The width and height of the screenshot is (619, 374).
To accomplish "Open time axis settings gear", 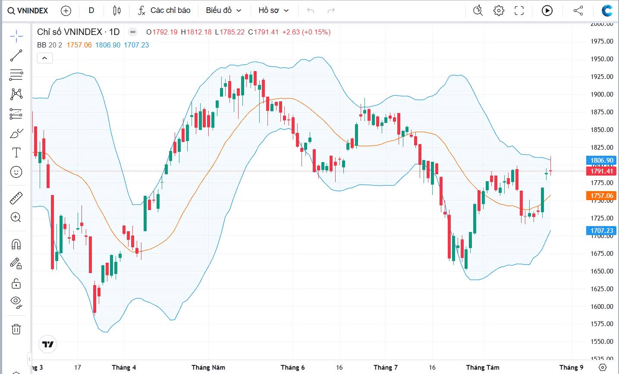I will pyautogui.click(x=603, y=368).
